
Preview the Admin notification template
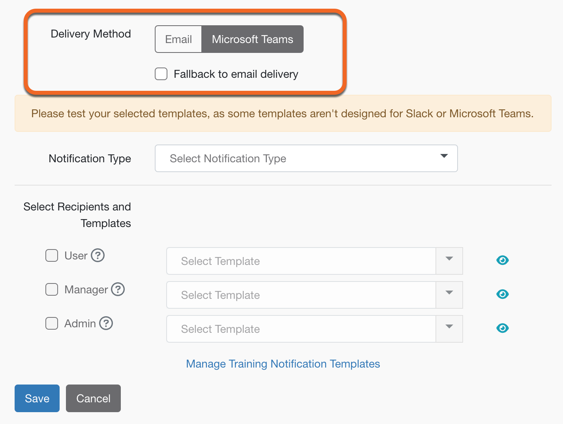(x=502, y=328)
